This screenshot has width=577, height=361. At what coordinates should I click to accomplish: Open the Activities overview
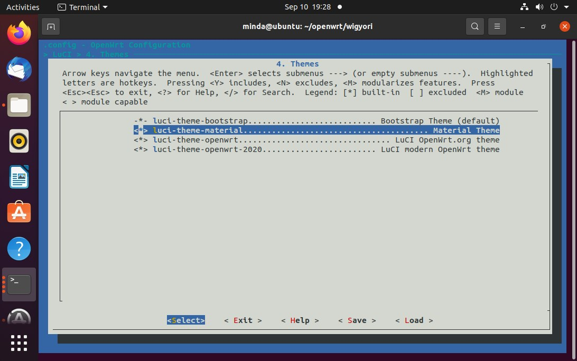22,7
